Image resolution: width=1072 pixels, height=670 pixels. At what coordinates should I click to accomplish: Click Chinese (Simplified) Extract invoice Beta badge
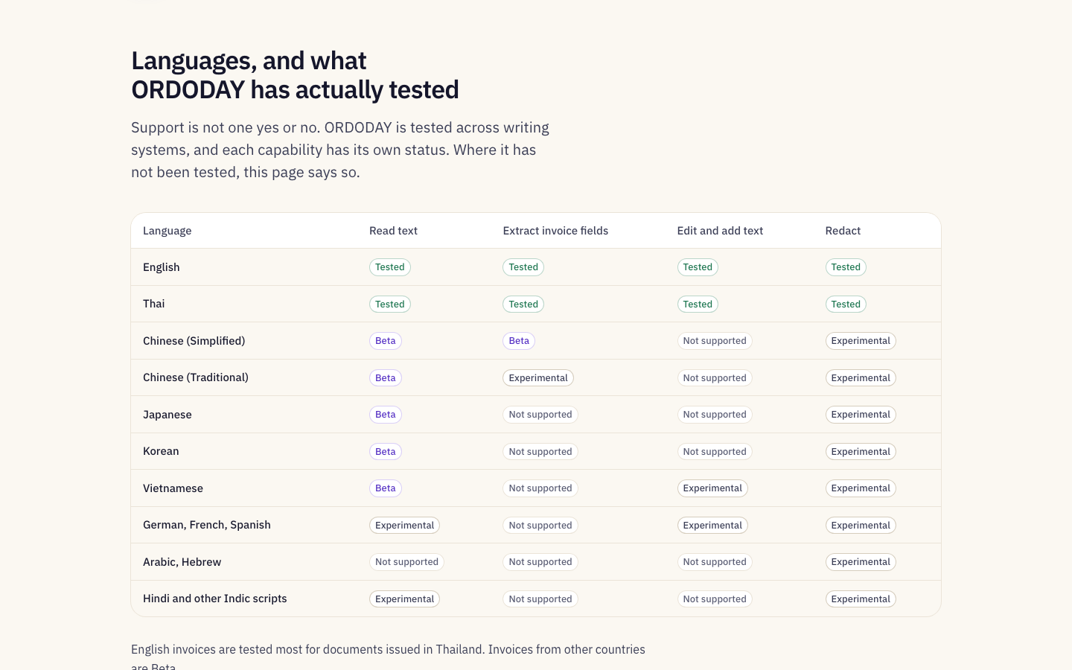[519, 341]
